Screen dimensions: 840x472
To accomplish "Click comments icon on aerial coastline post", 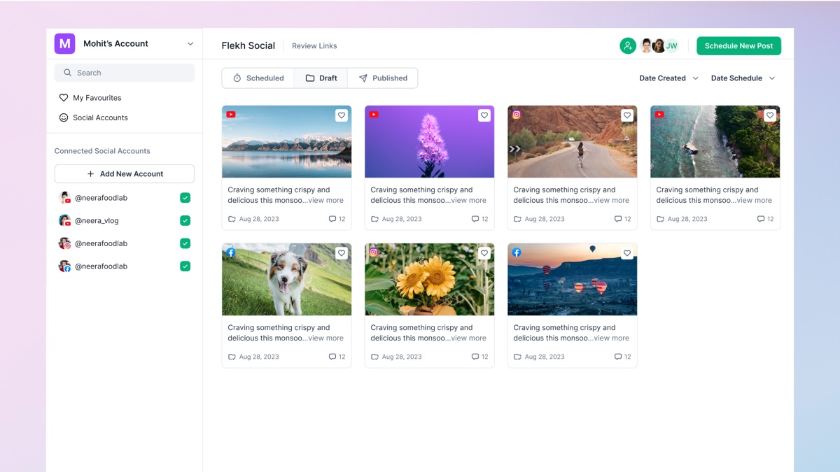I will [761, 219].
